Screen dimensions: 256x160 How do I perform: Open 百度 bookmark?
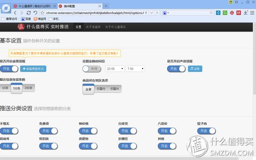pos(26,19)
